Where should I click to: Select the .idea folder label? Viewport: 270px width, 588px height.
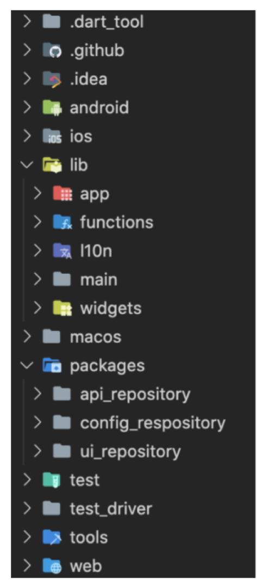(x=88, y=79)
